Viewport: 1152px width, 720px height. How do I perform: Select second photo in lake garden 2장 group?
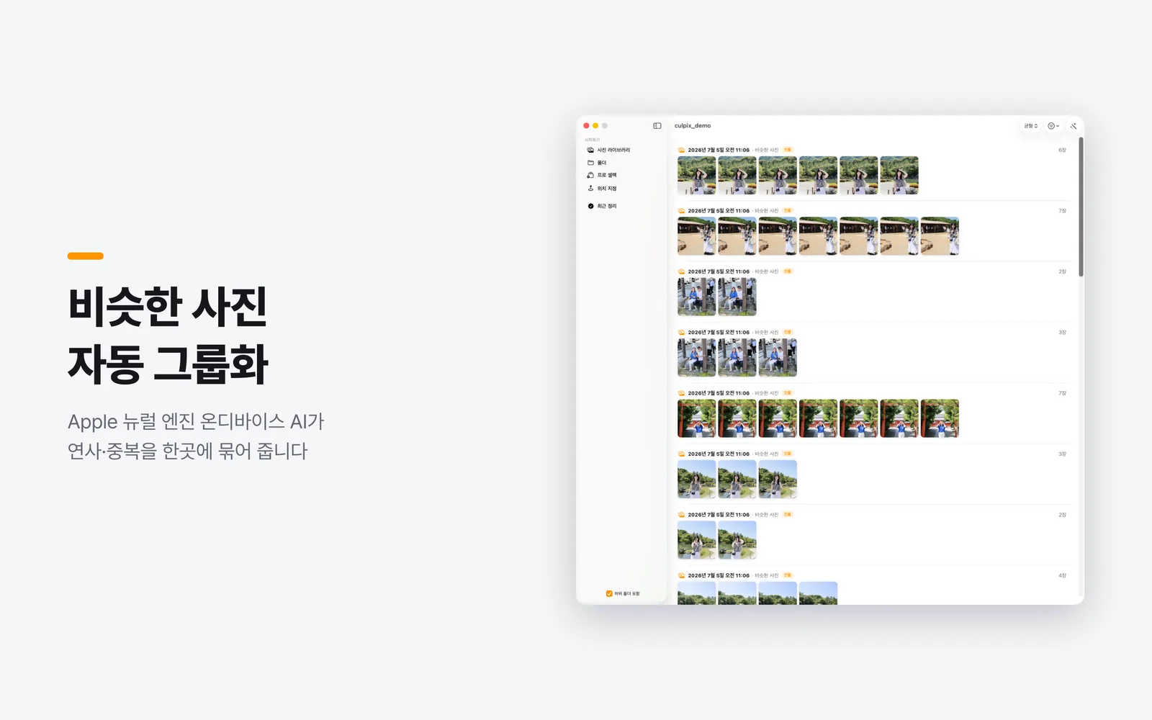(737, 541)
